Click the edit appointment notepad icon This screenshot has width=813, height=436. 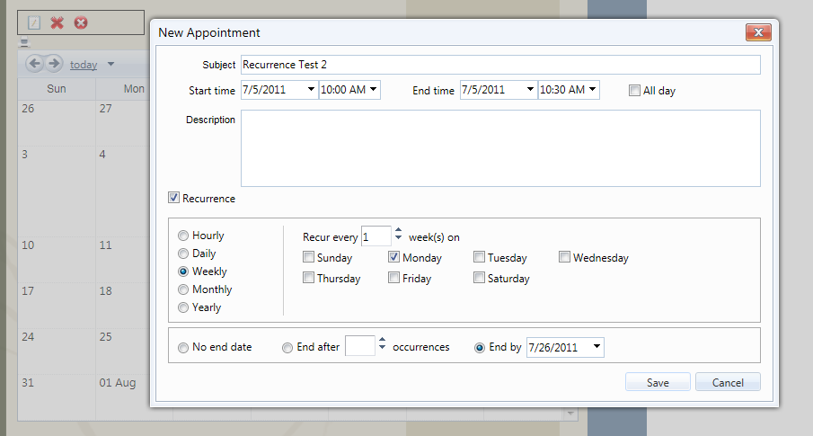pos(34,22)
